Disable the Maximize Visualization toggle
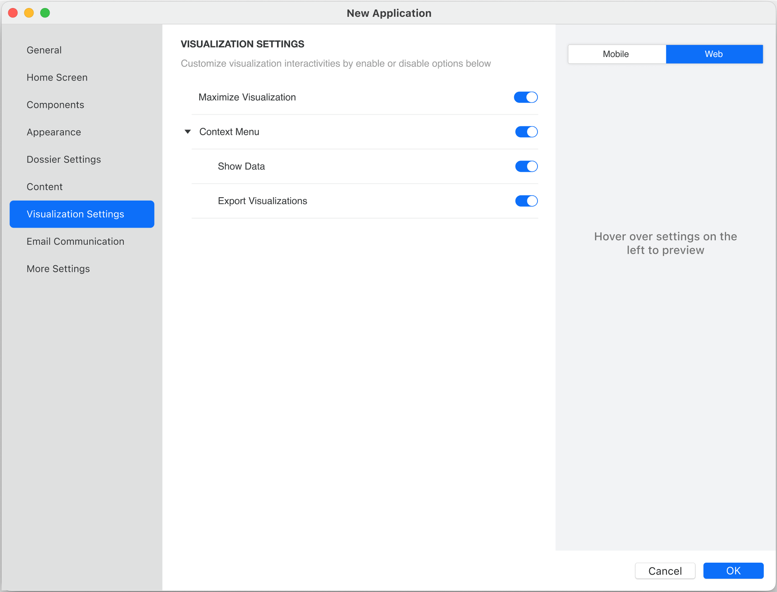 [x=526, y=97]
